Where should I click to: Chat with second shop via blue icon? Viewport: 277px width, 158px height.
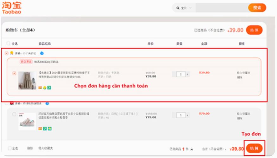(47, 103)
